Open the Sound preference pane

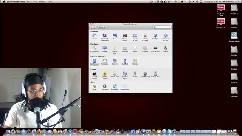[x=166, y=49]
